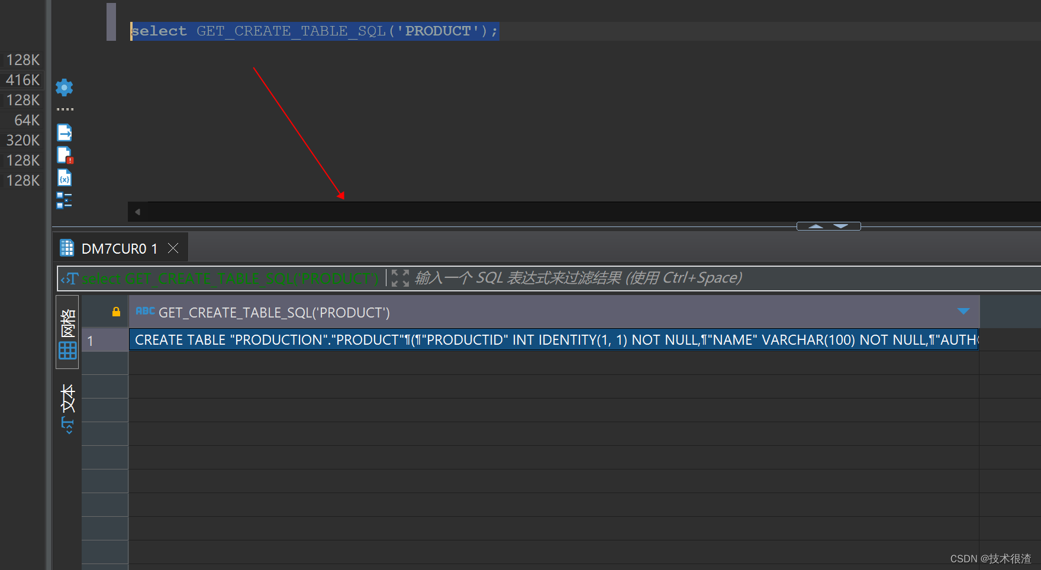Click the grid icon on the DM7CUR0 tab
Viewport: 1041px width, 570px height.
pyautogui.click(x=67, y=248)
